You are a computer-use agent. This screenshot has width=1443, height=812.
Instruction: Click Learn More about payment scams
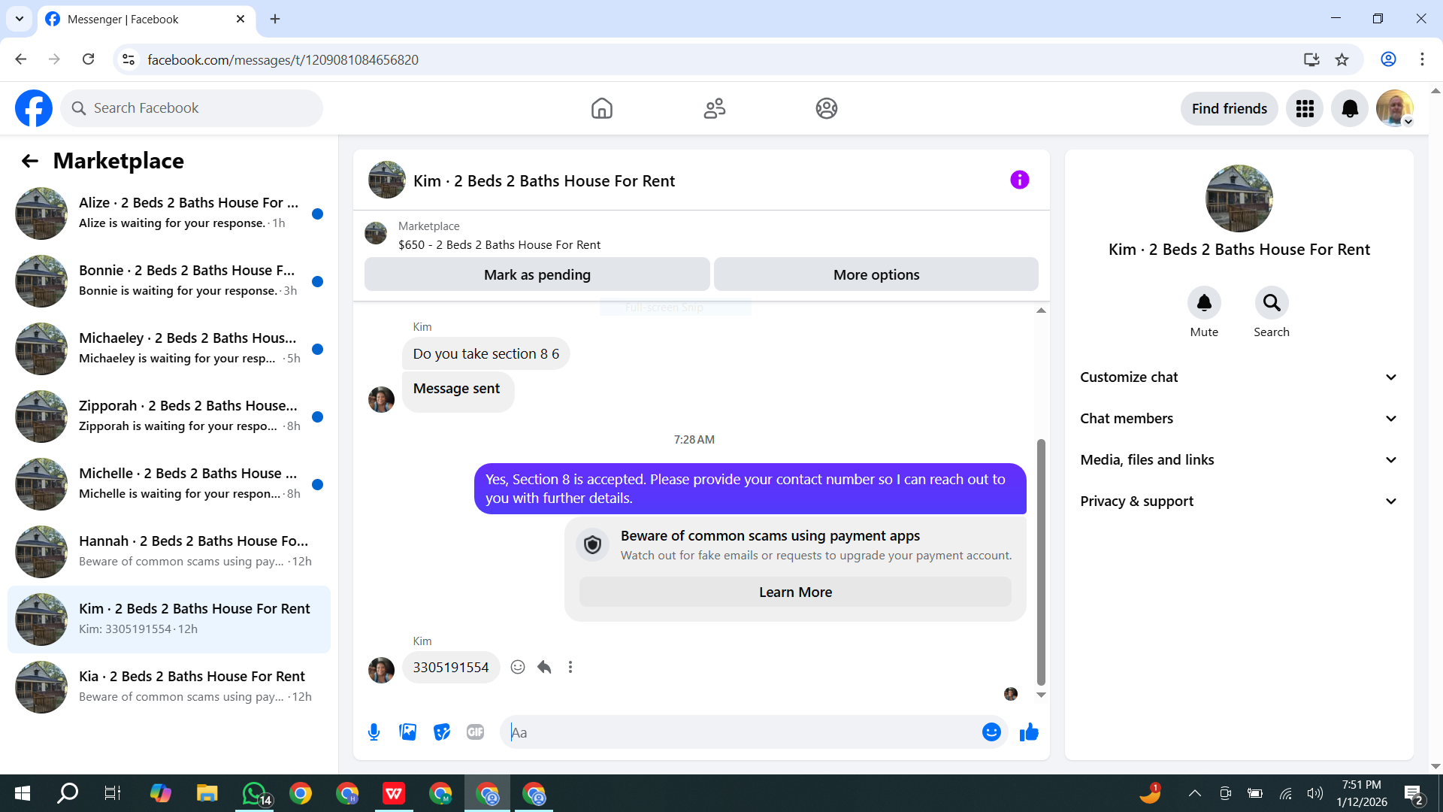pos(794,592)
